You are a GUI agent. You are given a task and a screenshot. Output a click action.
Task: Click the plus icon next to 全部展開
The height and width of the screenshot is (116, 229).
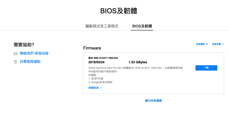(207, 44)
